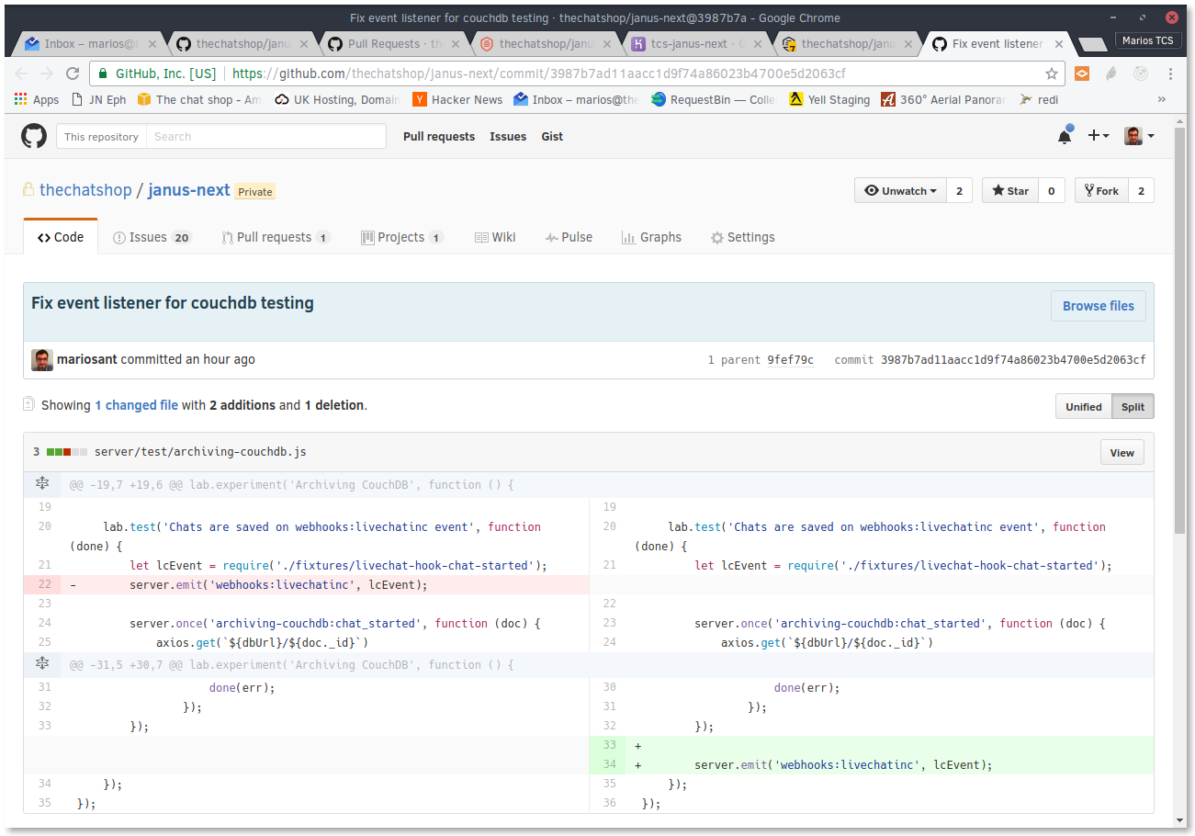Open the GitHub Octocat home logo
1195x836 pixels.
click(34, 136)
